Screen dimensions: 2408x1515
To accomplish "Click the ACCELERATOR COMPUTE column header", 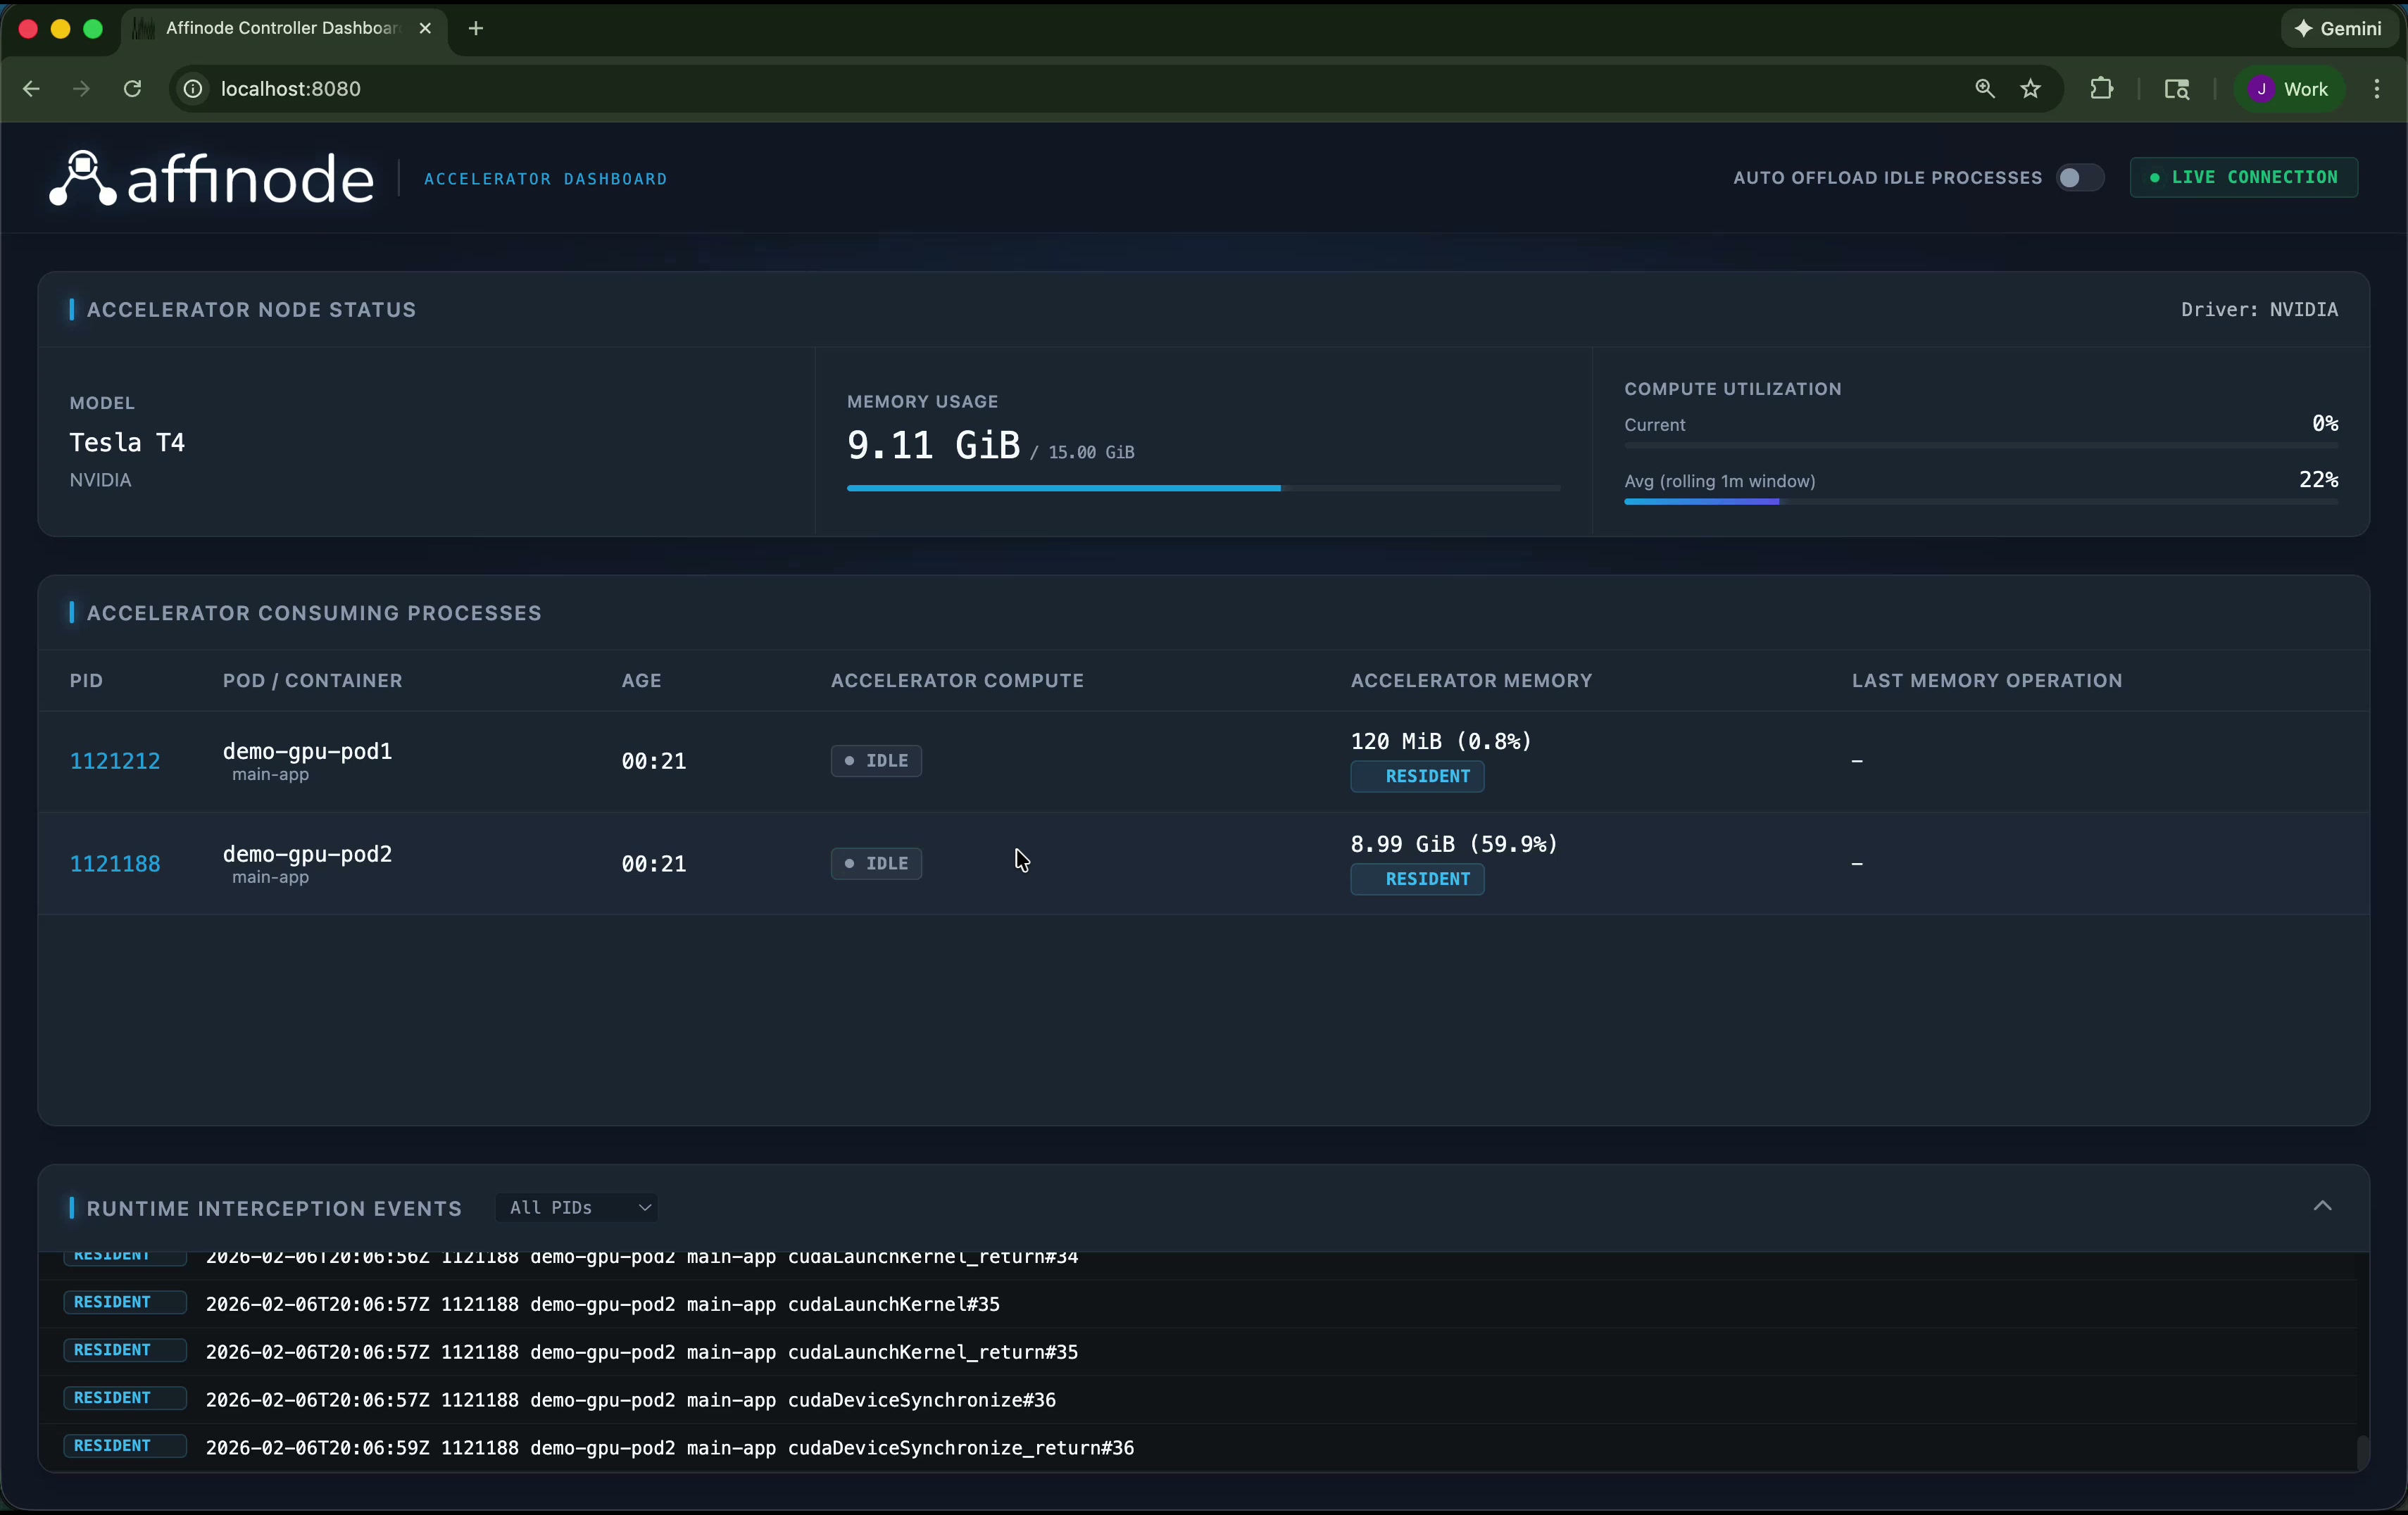I will click(957, 681).
